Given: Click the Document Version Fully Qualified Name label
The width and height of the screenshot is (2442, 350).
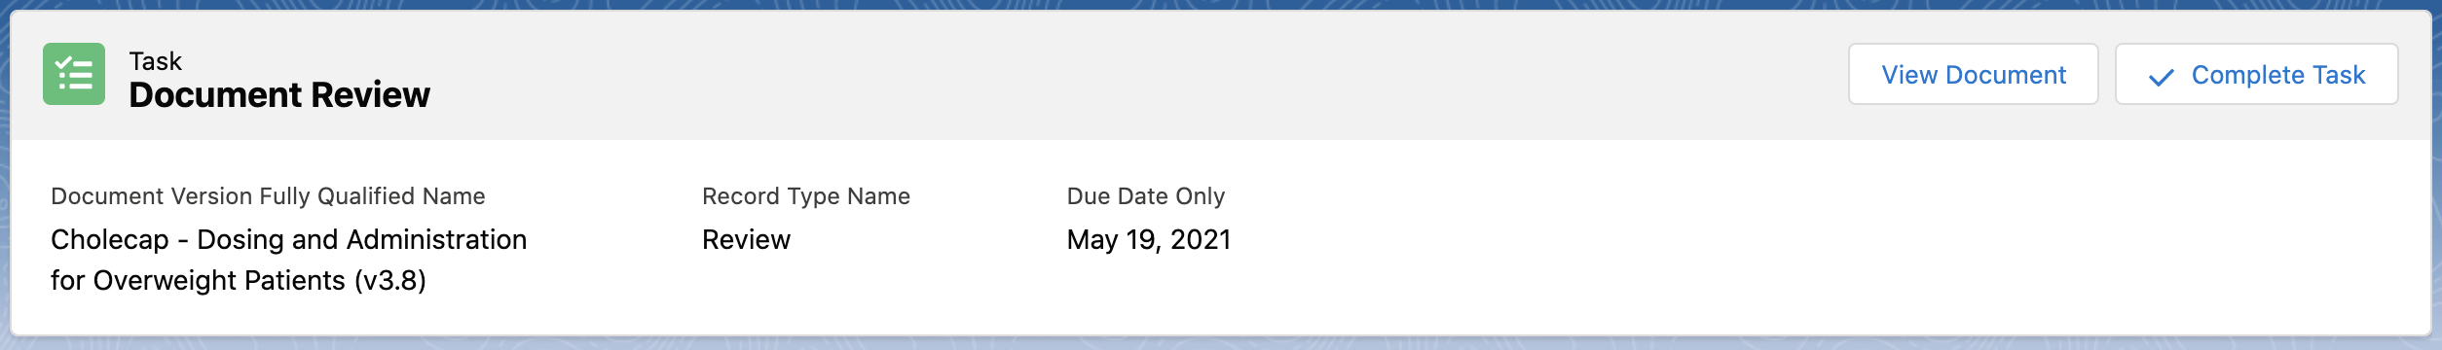Looking at the screenshot, I should tap(268, 196).
